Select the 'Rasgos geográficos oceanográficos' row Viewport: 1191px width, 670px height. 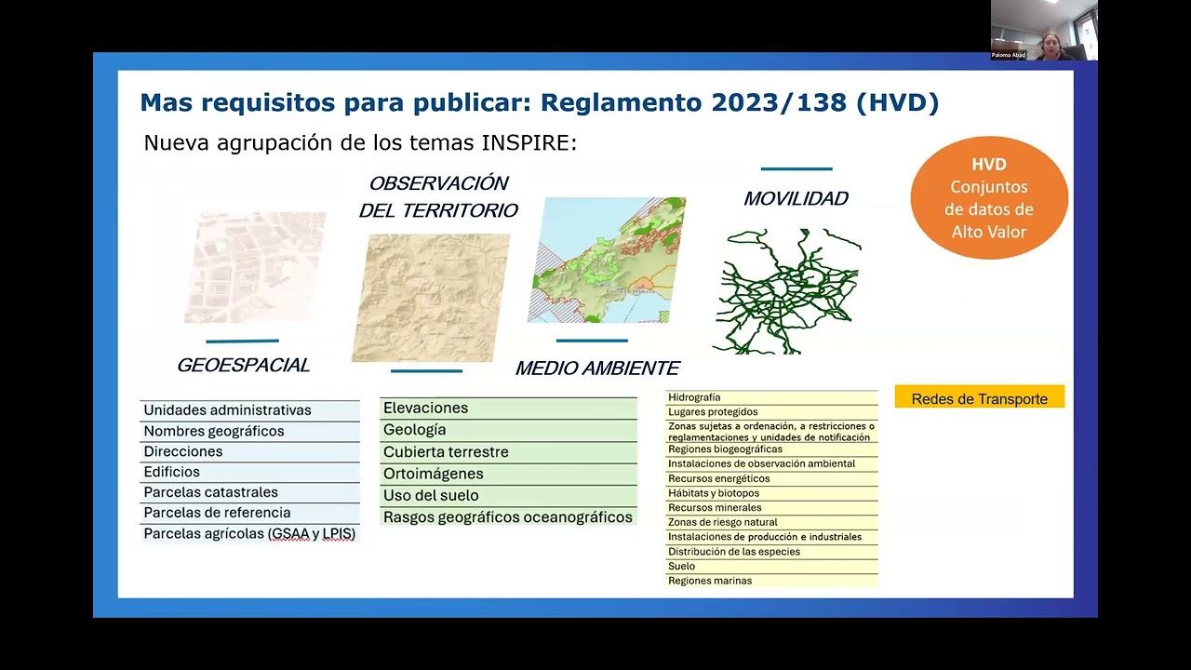click(508, 517)
